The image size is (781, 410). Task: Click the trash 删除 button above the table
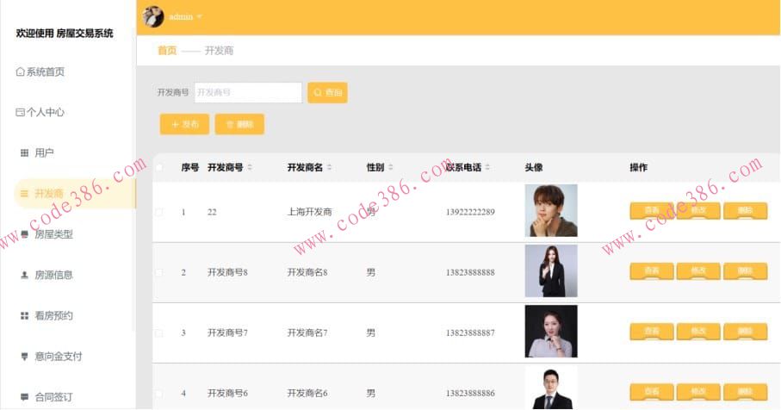239,124
